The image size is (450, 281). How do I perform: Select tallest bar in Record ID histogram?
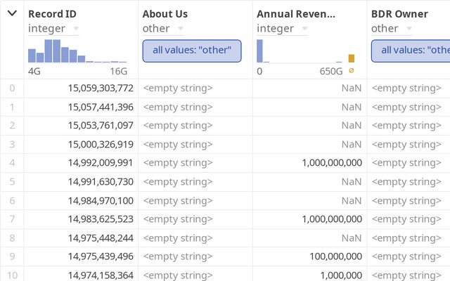tap(53, 51)
